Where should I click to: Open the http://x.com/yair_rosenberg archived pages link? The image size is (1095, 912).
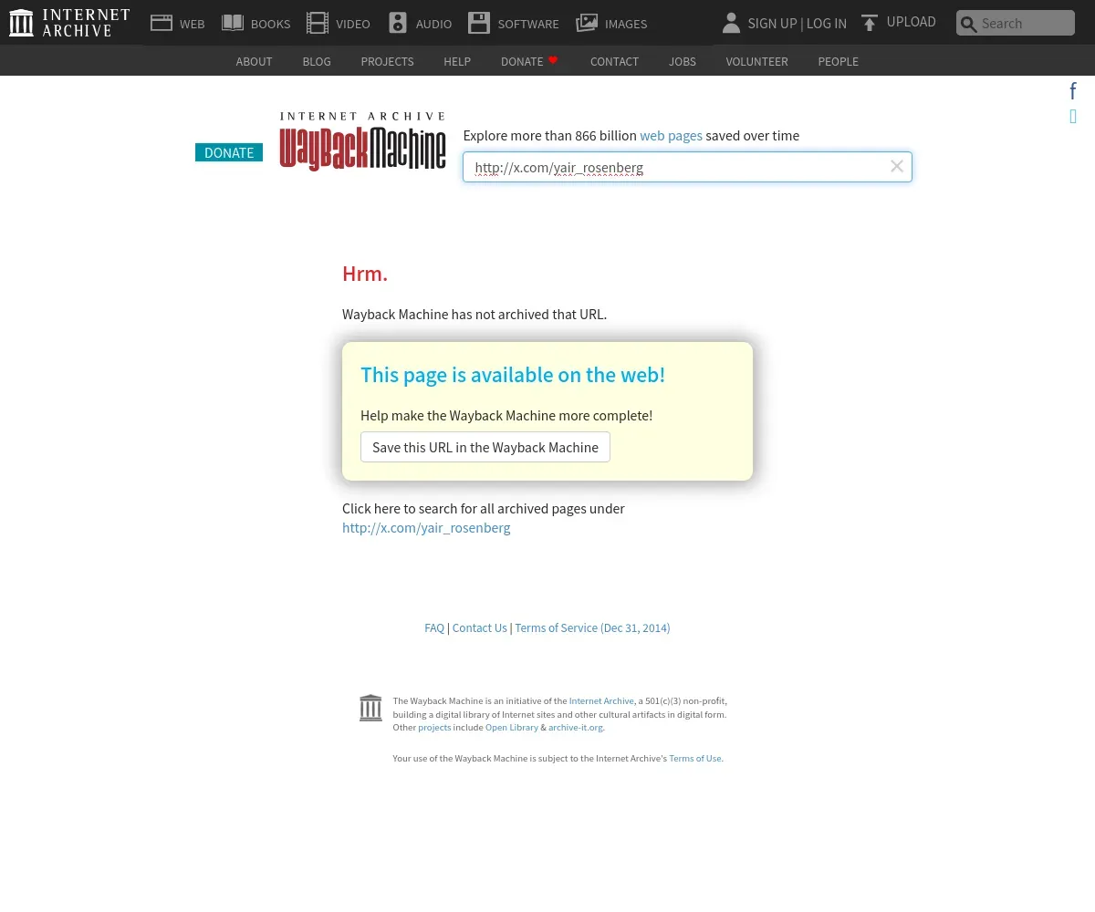pos(426,527)
